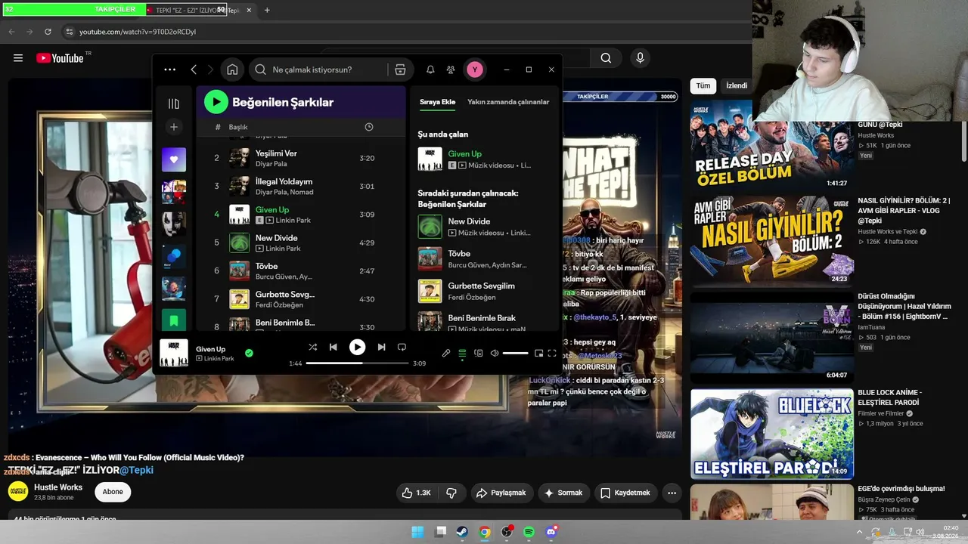
Task: Open the Liked Songs heart playlist in sidebar
Action: 173,159
